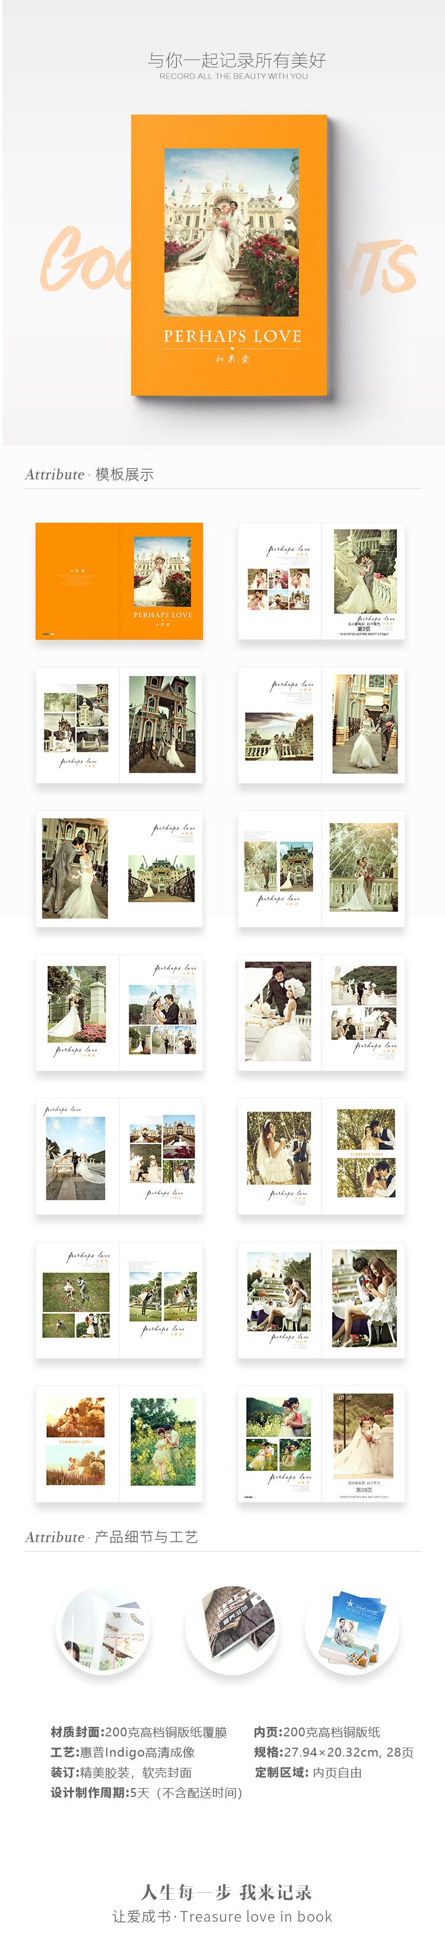Open the spread with bride in white hat
Image resolution: width=445 pixels, height=1955 pixels.
coord(322,1012)
